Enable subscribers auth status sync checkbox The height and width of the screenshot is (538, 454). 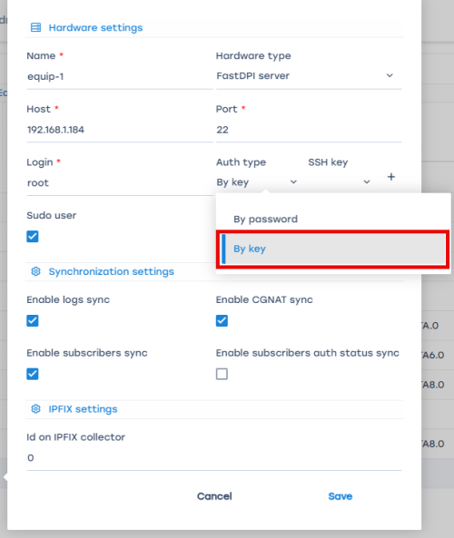click(x=222, y=374)
